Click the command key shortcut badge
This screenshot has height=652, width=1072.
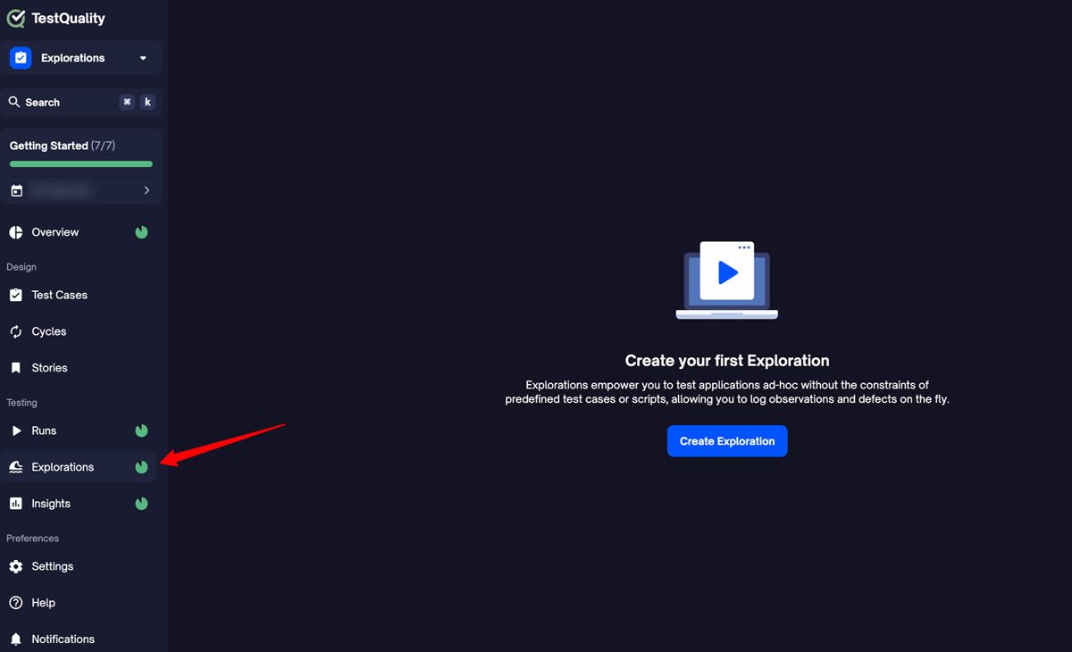[x=127, y=102]
